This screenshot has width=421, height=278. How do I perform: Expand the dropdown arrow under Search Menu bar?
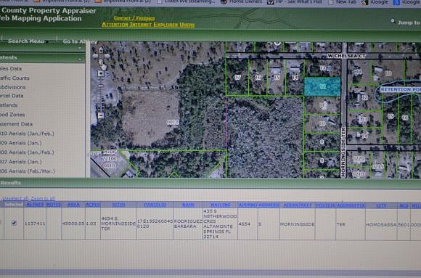[80, 48]
